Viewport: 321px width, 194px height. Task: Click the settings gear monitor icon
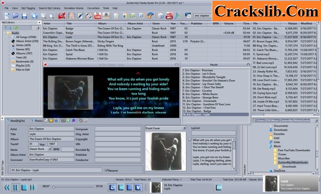188,16
